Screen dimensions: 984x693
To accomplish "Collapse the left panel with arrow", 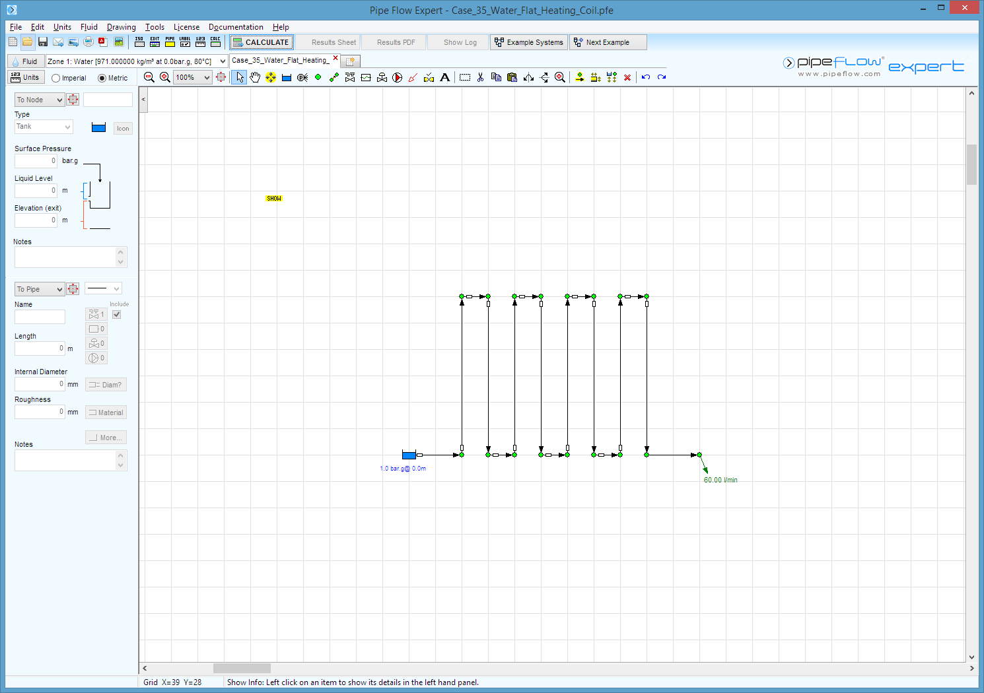I will point(143,100).
